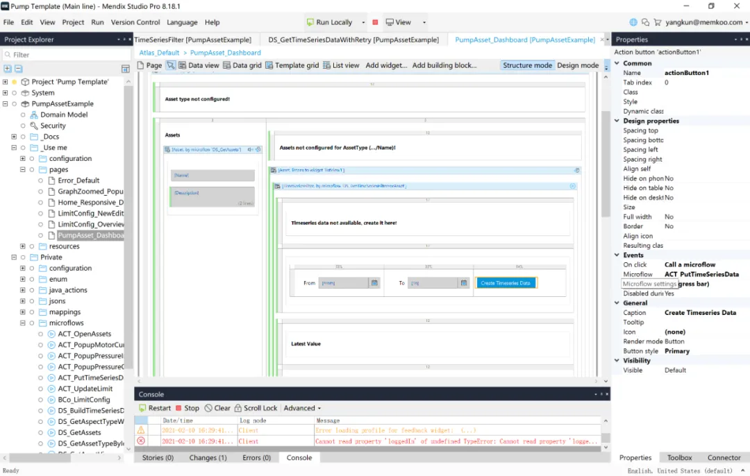
Task: Select the error row icon in console
Action: click(x=141, y=441)
